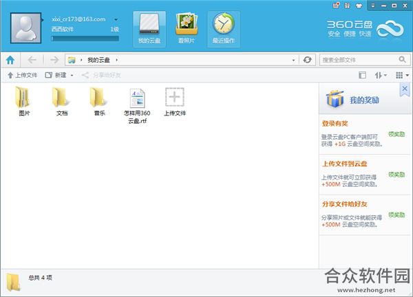The height and width of the screenshot is (297, 413).
Task: Open the skin shirt icon in title bar
Action: click(x=359, y=5)
